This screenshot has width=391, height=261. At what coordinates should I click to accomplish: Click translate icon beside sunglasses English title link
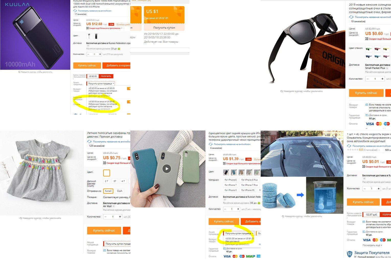coord(351,17)
